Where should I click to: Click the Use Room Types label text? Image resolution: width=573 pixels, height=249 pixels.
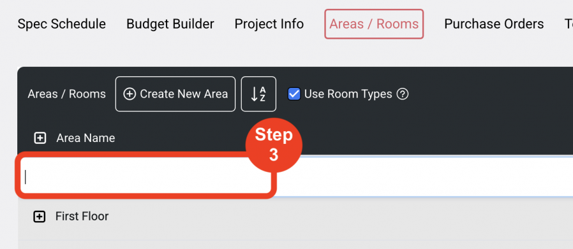click(348, 94)
